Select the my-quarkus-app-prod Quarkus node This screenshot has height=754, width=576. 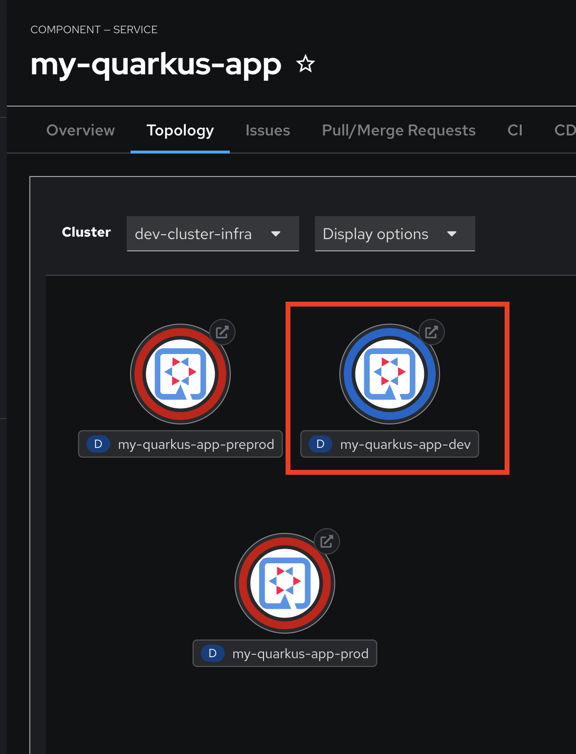pos(285,583)
